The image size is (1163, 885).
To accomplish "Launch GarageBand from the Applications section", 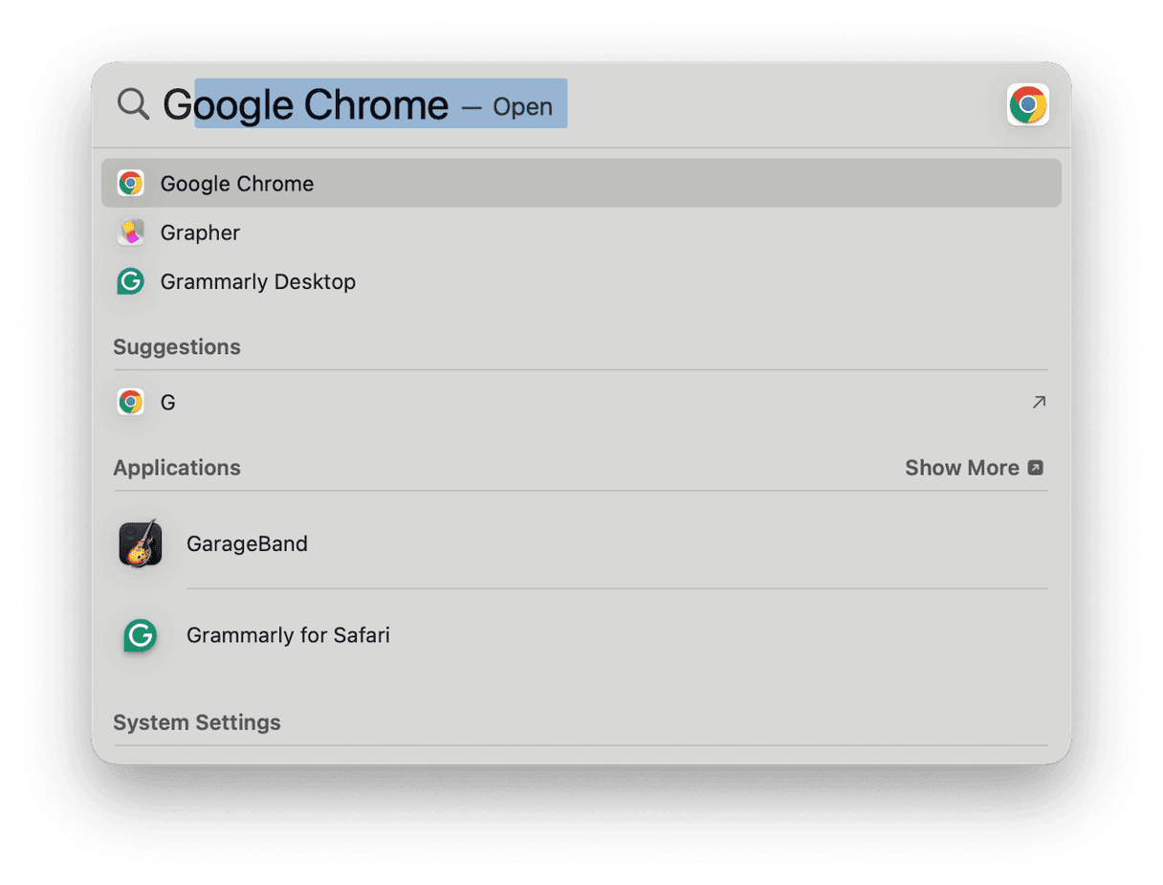I will click(x=247, y=542).
